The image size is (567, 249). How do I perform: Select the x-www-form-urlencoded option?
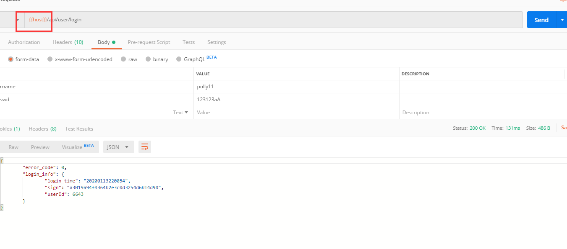coord(50,59)
